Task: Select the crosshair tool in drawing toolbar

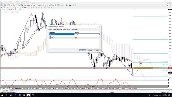Action: click(x=4, y=8)
